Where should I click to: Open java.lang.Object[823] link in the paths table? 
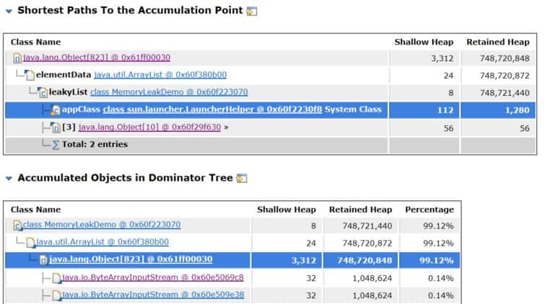point(96,58)
